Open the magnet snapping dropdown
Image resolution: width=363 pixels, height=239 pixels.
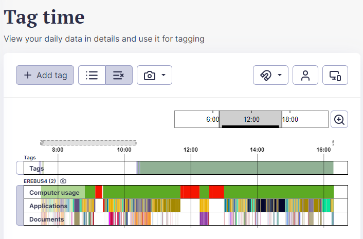pyautogui.click(x=270, y=75)
